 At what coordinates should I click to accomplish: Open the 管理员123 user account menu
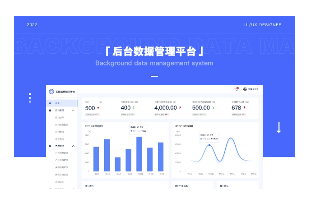252,89
